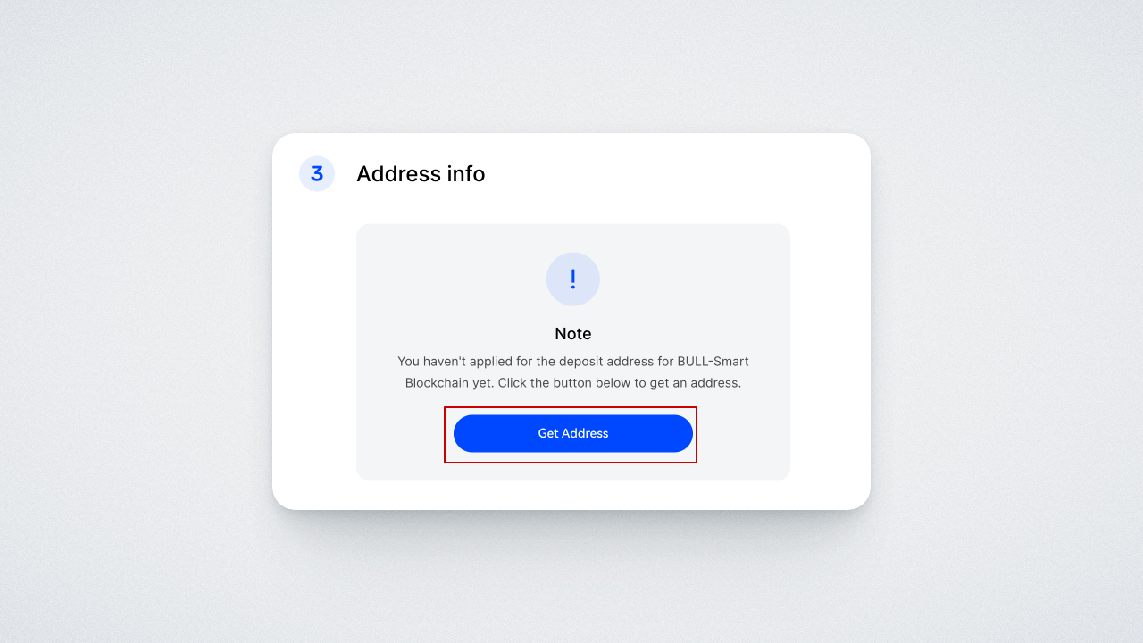Click the "Blockchain yet" text line

[573, 383]
